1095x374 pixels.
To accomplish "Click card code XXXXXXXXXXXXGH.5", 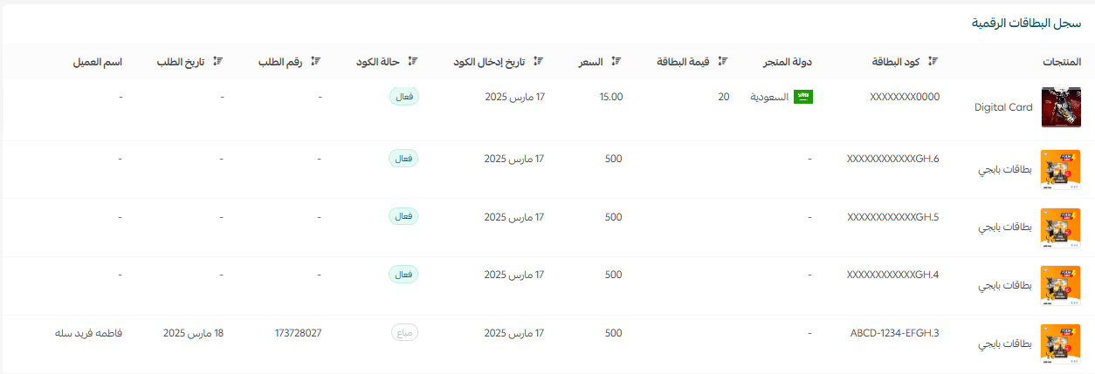I will coord(893,216).
